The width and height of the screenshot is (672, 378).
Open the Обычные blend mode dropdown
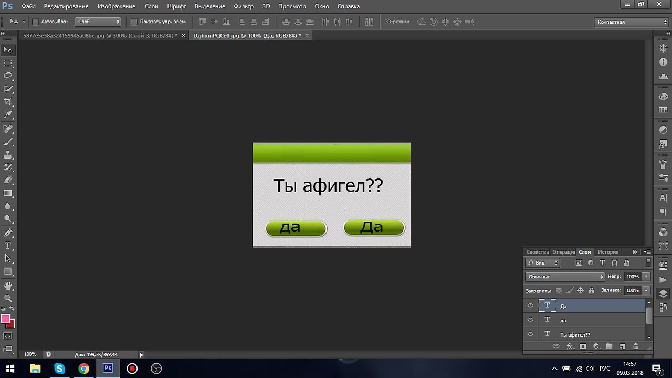point(564,277)
